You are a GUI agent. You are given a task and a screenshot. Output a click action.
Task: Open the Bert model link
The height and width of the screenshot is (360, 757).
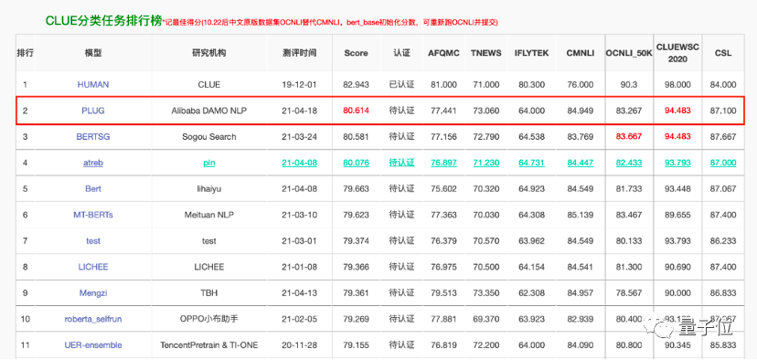(x=93, y=189)
